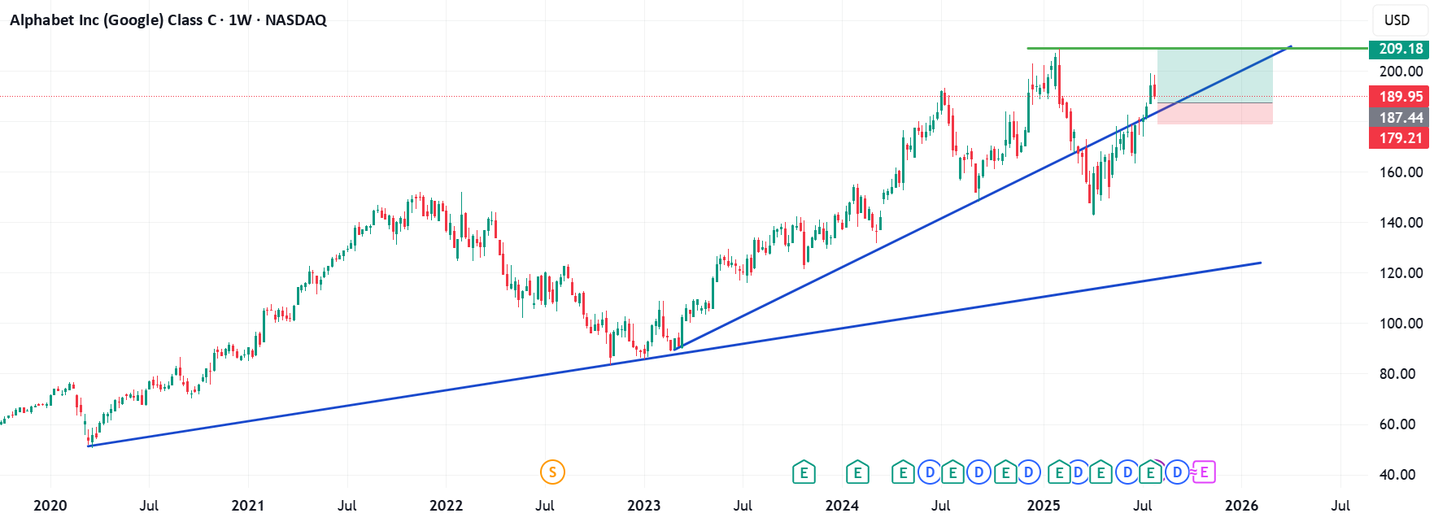
Task: Click the last blue dividend D marker
Action: 1177,472
